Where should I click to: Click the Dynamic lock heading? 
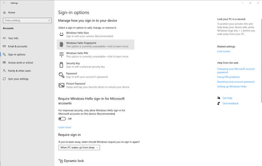pos(74,161)
